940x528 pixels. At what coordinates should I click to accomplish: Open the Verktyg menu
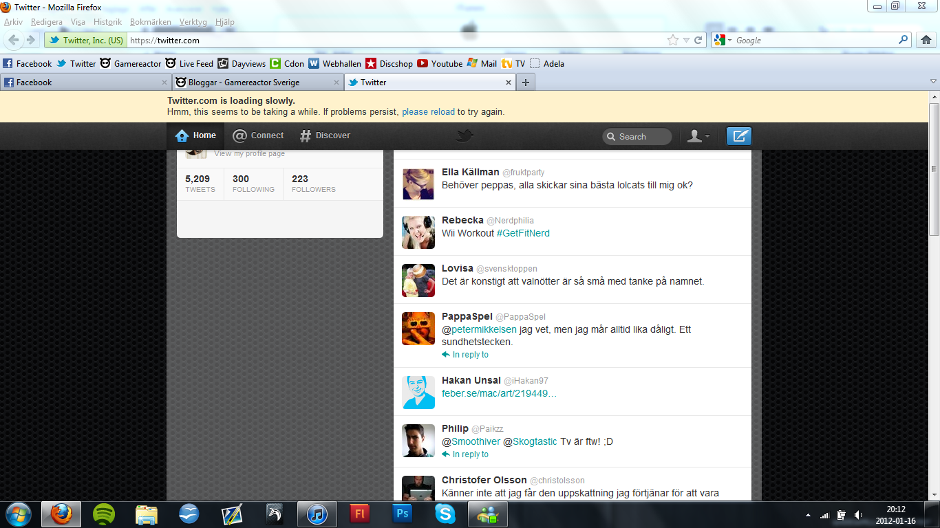point(193,22)
